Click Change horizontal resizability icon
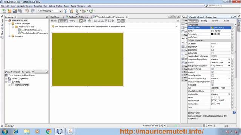 [x=119, y=21]
